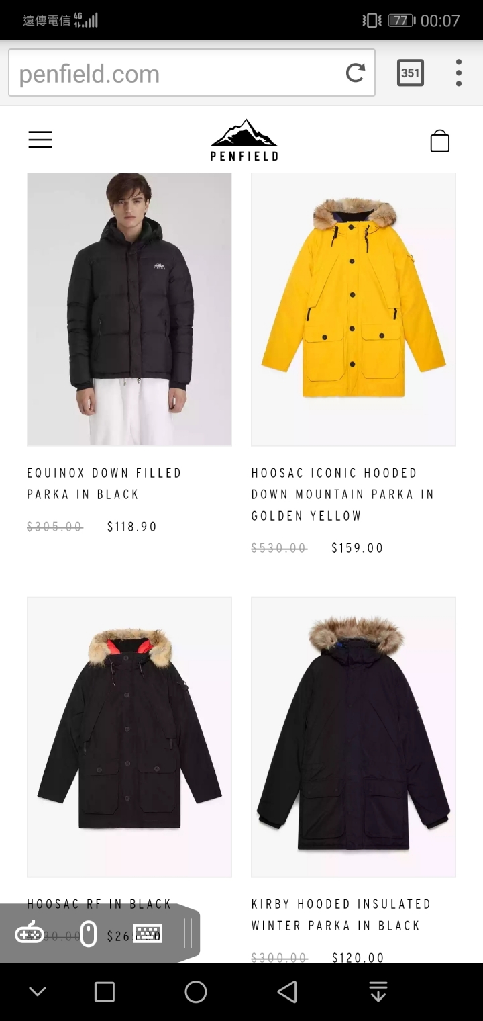The image size is (483, 1021).
Task: Select the gamepad icon in floating toolbar
Action: click(30, 933)
